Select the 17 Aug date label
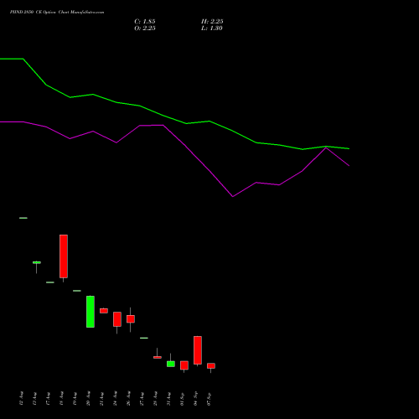The width and height of the screenshot is (419, 419). click(49, 398)
